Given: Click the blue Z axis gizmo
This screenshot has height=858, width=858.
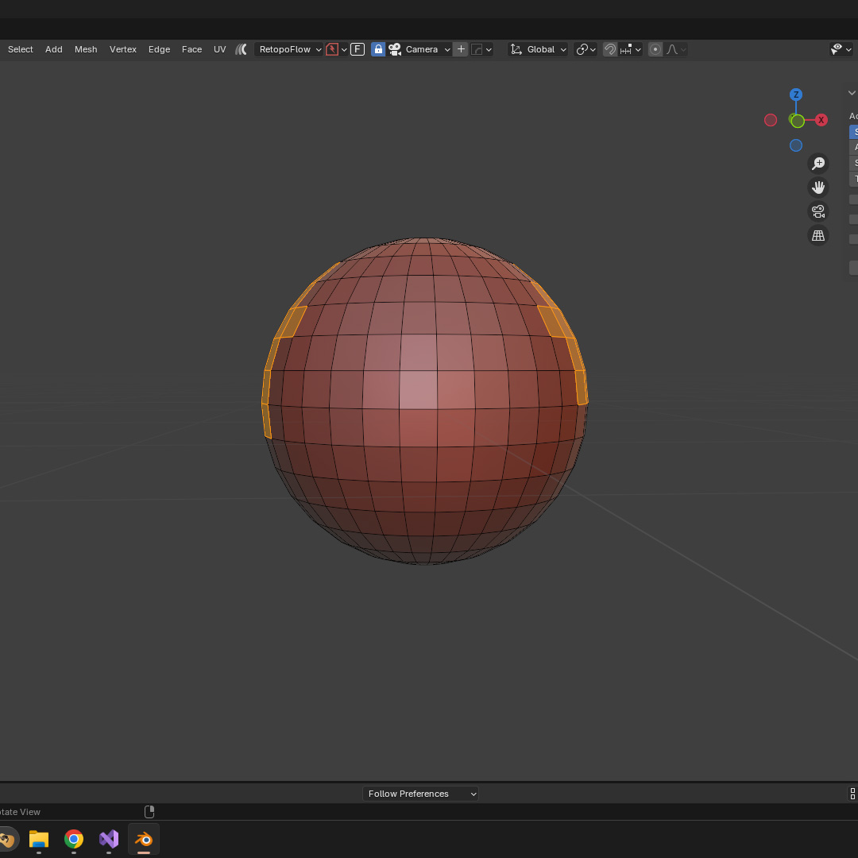Looking at the screenshot, I should [x=796, y=95].
